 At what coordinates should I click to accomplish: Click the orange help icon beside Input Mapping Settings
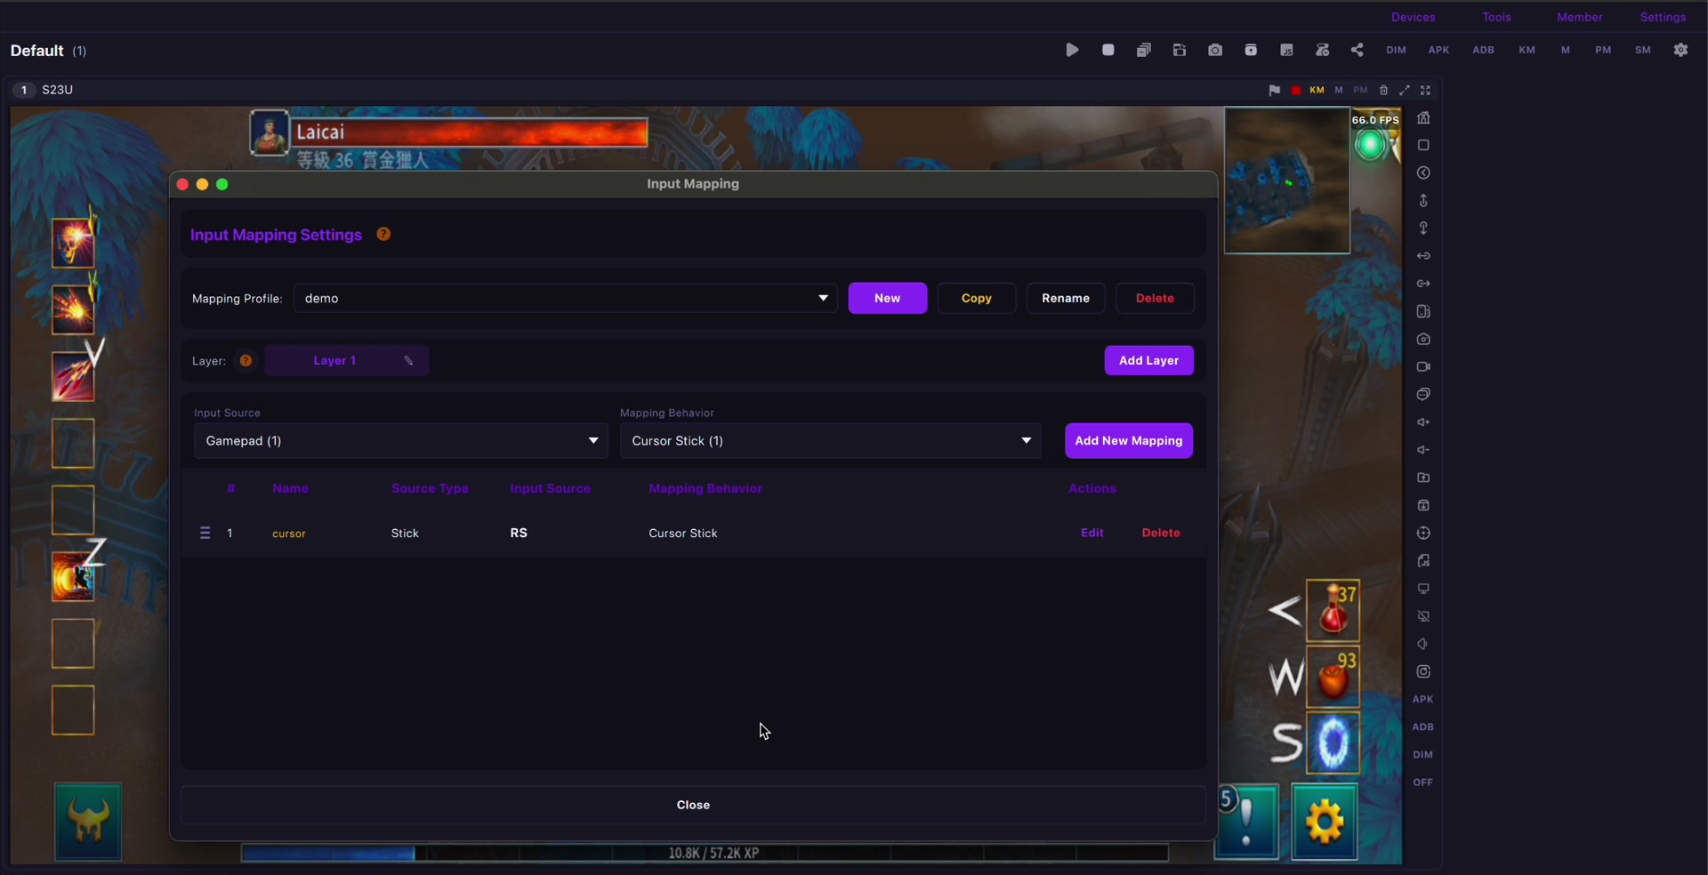click(x=383, y=235)
